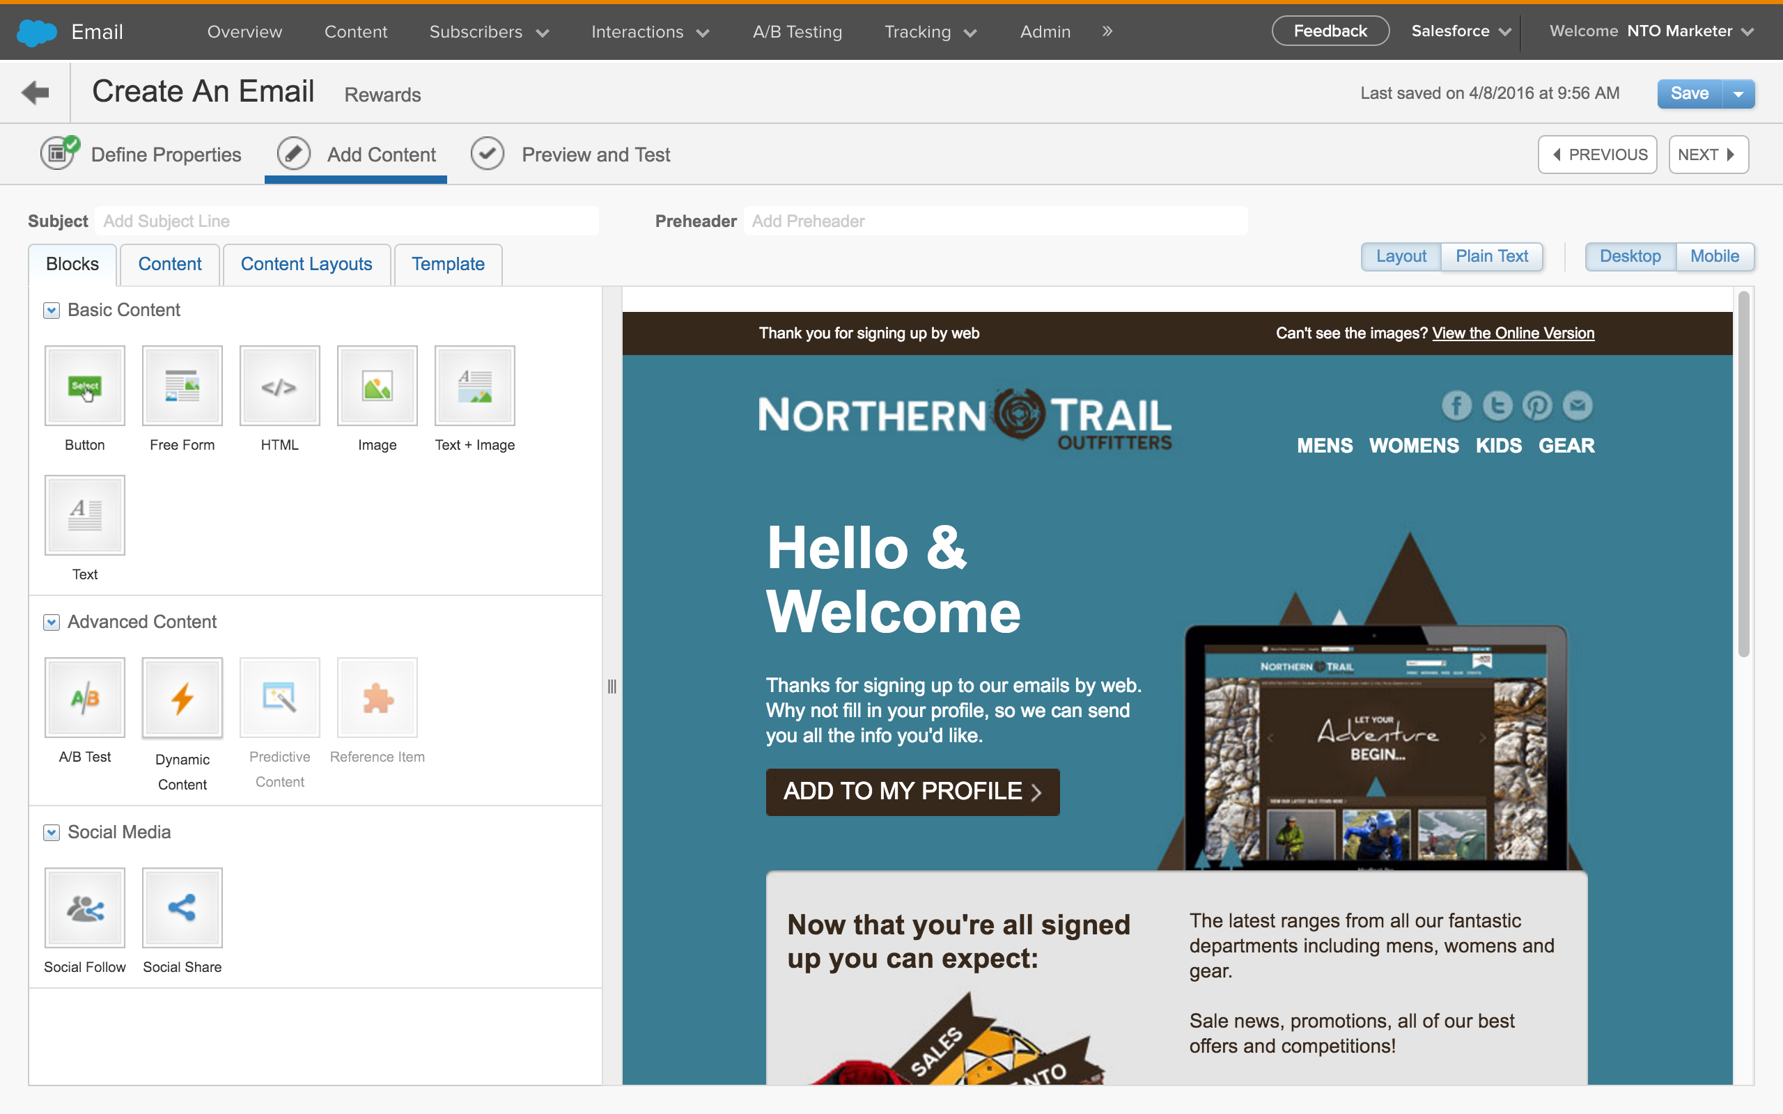
Task: Toggle the Advanced Content section
Action: tap(51, 622)
